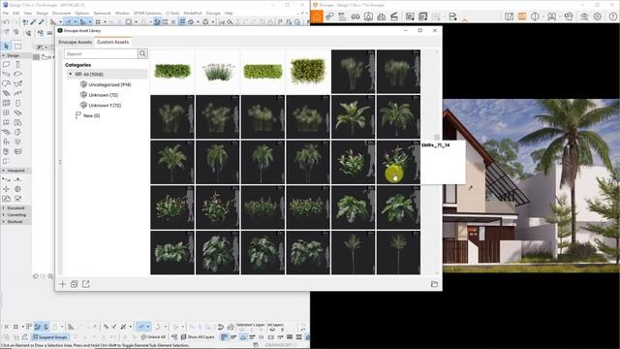Open the Design menu in ARCHICAD
Viewport: 620px width, 349px height.
42,13
